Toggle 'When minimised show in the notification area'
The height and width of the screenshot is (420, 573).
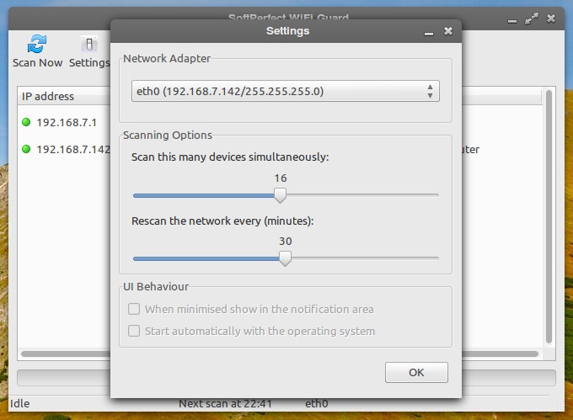point(134,309)
